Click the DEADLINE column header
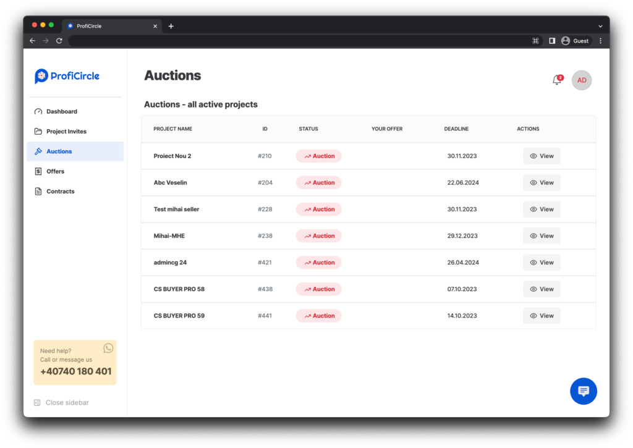This screenshot has width=633, height=448. click(457, 129)
